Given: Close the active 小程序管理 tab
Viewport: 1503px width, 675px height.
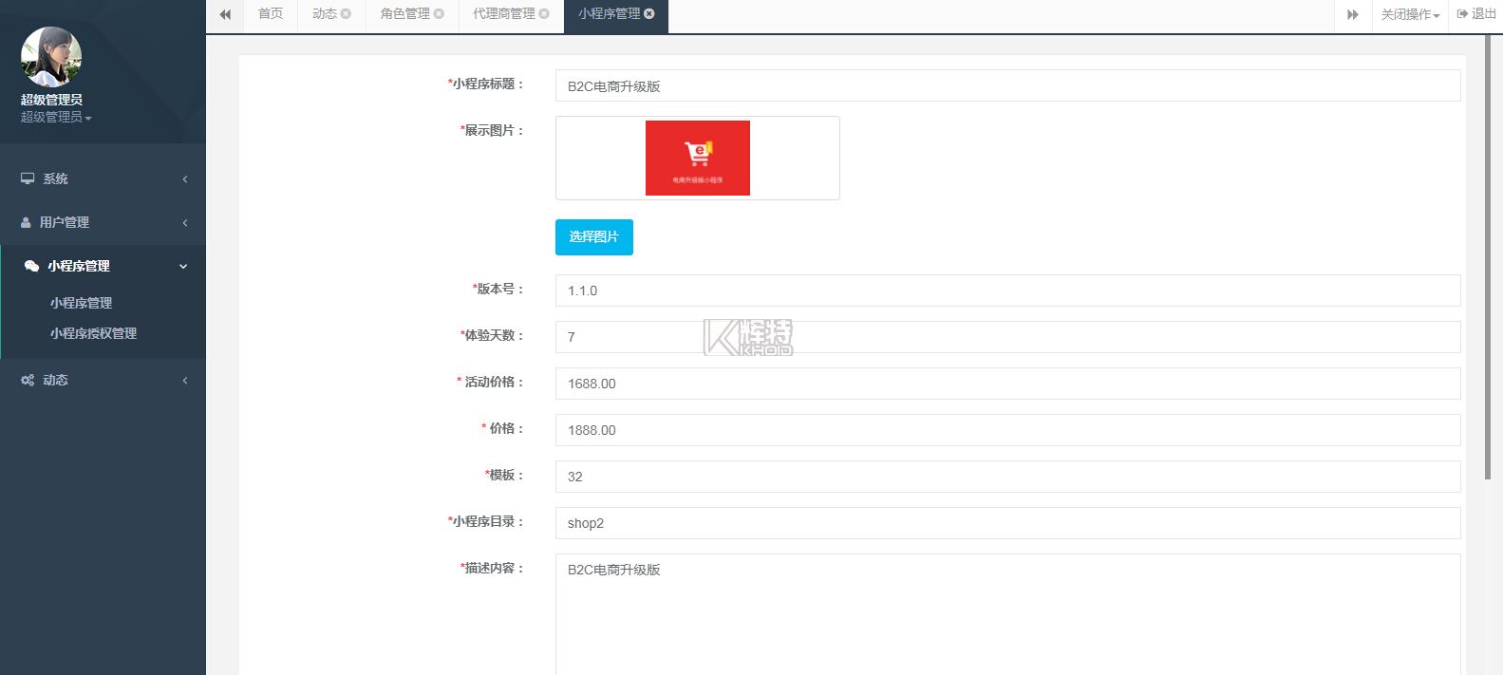Looking at the screenshot, I should (649, 14).
